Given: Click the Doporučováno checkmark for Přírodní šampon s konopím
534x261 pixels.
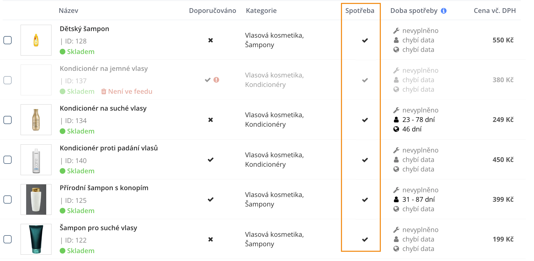Looking at the screenshot, I should click(x=210, y=200).
